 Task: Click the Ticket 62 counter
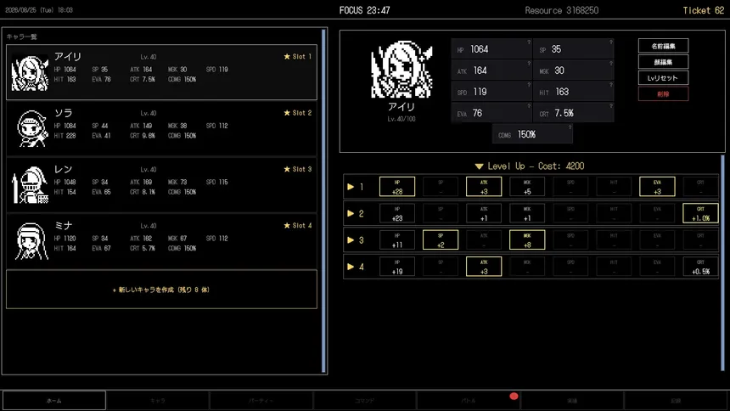point(703,10)
